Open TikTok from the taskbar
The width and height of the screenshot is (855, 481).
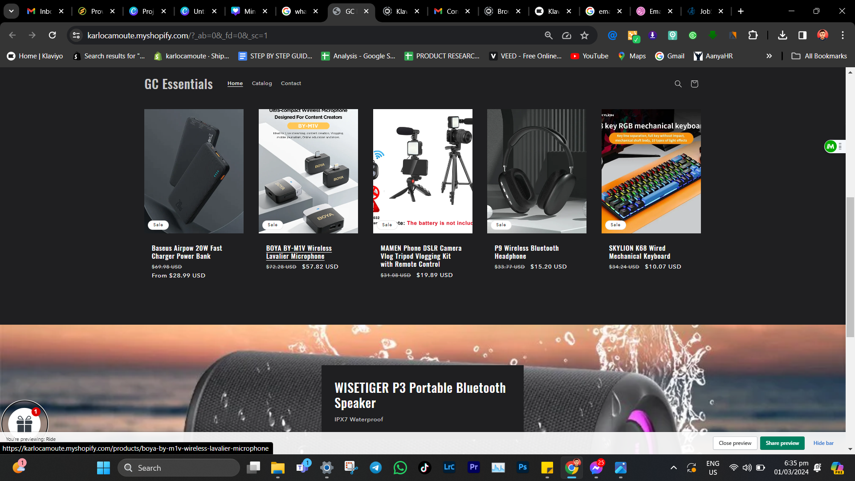tap(424, 468)
